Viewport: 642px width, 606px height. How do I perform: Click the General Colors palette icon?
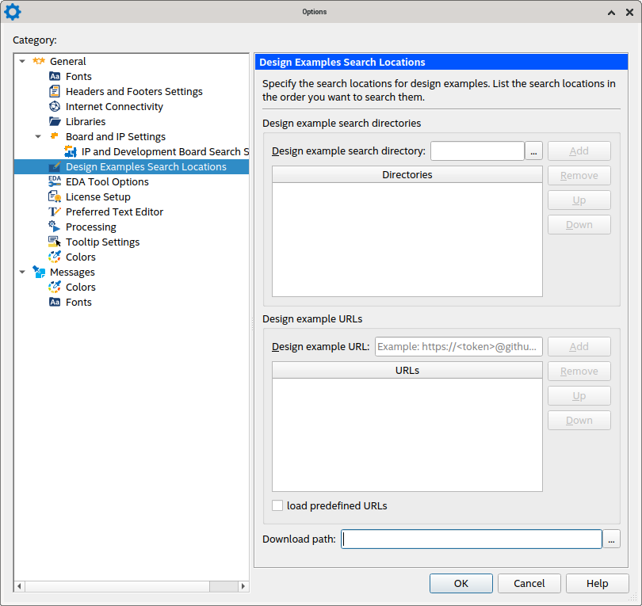point(55,257)
